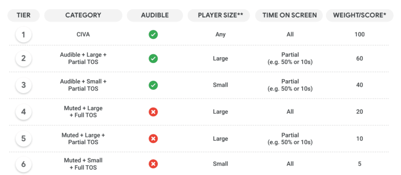Select the tier 5 number circle
Viewport: 401px width, 175px height.
[x=23, y=139]
